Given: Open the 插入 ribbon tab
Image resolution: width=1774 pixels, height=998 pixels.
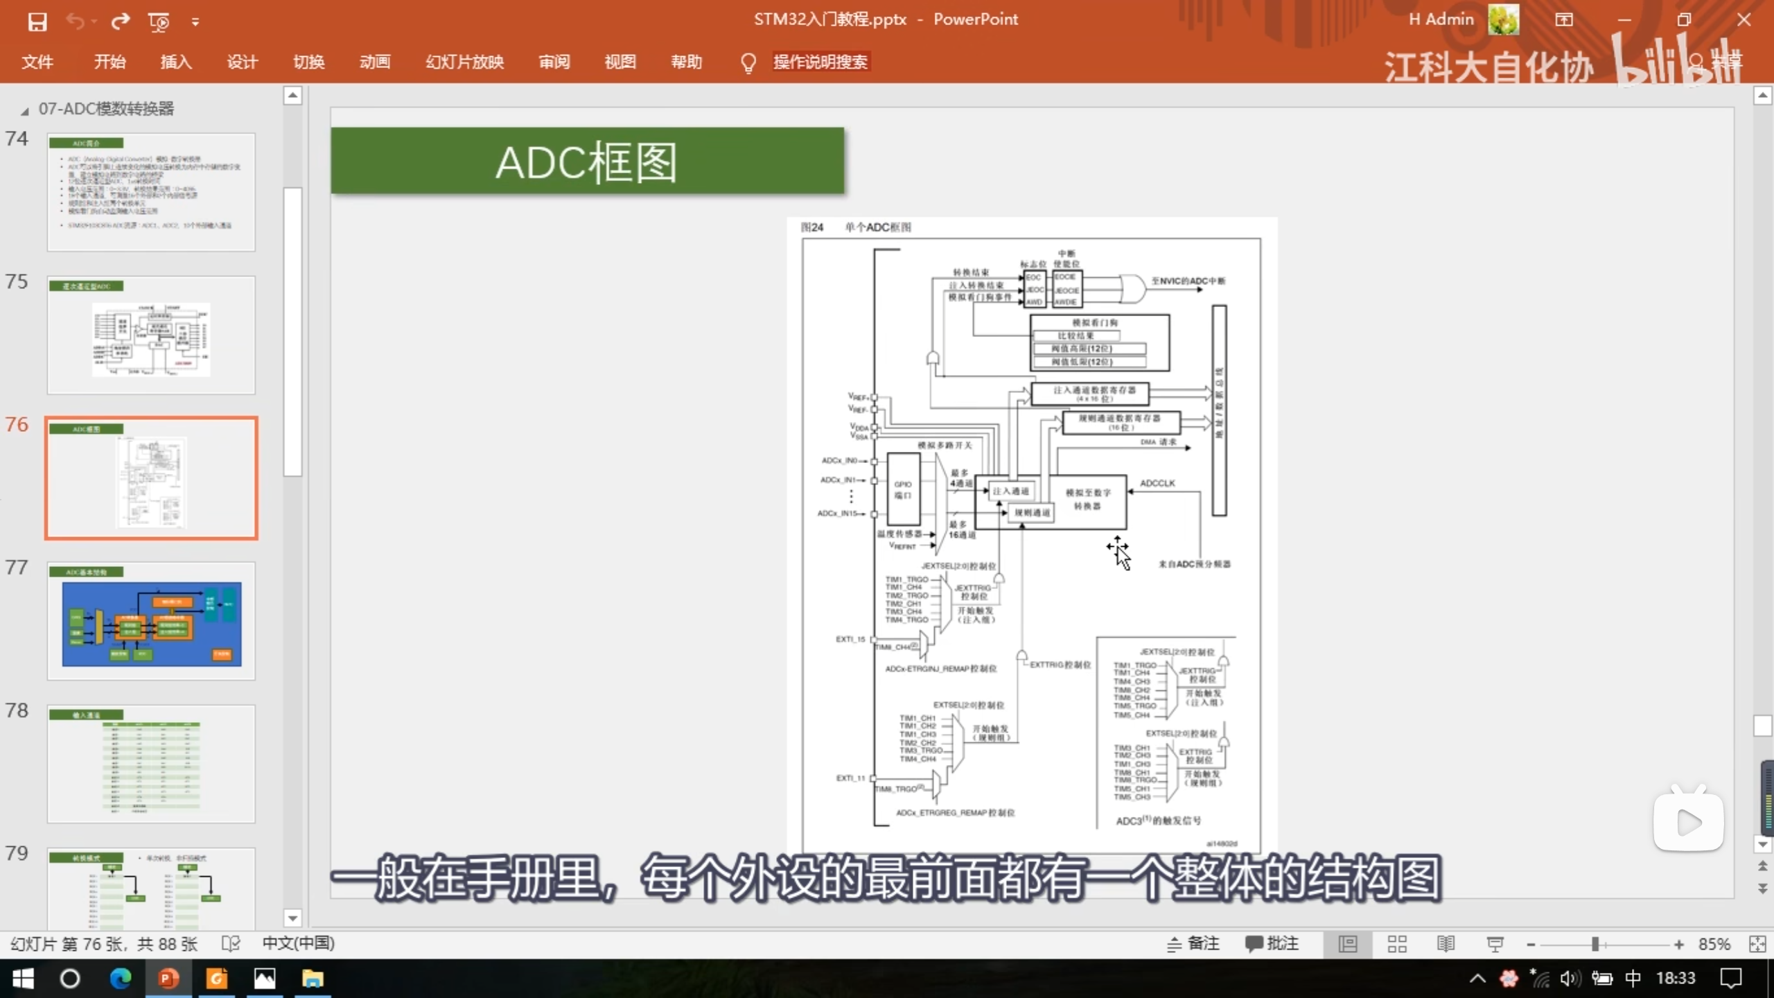Looking at the screenshot, I should point(176,62).
